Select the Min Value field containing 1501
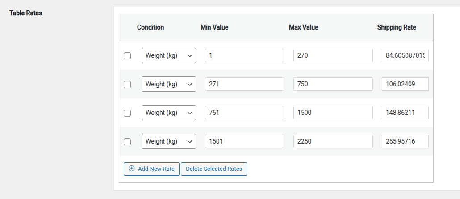The height and width of the screenshot is (199, 460). tap(244, 141)
